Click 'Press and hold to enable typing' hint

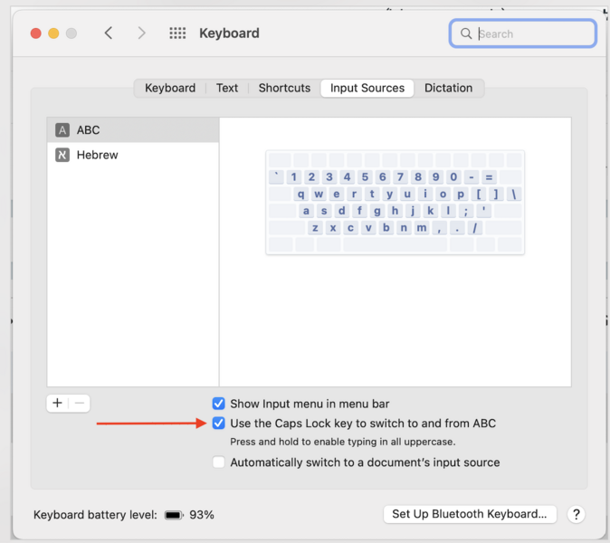343,442
